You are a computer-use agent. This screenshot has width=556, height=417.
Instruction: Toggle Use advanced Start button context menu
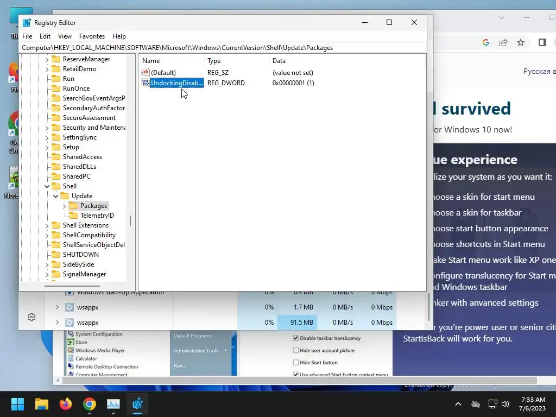pos(296,374)
